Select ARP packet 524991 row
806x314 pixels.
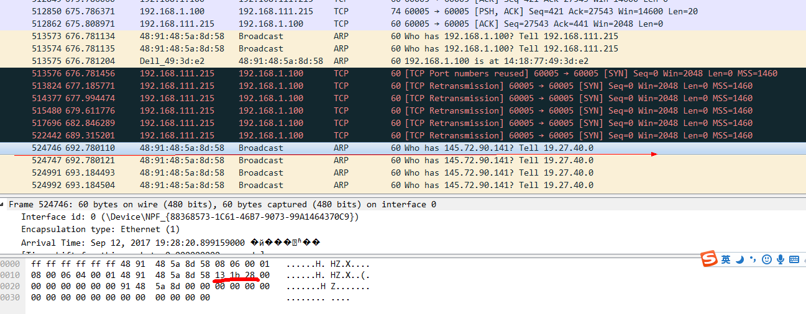click(403, 173)
